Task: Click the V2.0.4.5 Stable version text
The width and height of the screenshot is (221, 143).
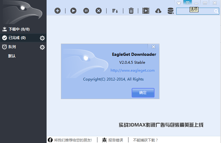Action: [132, 63]
